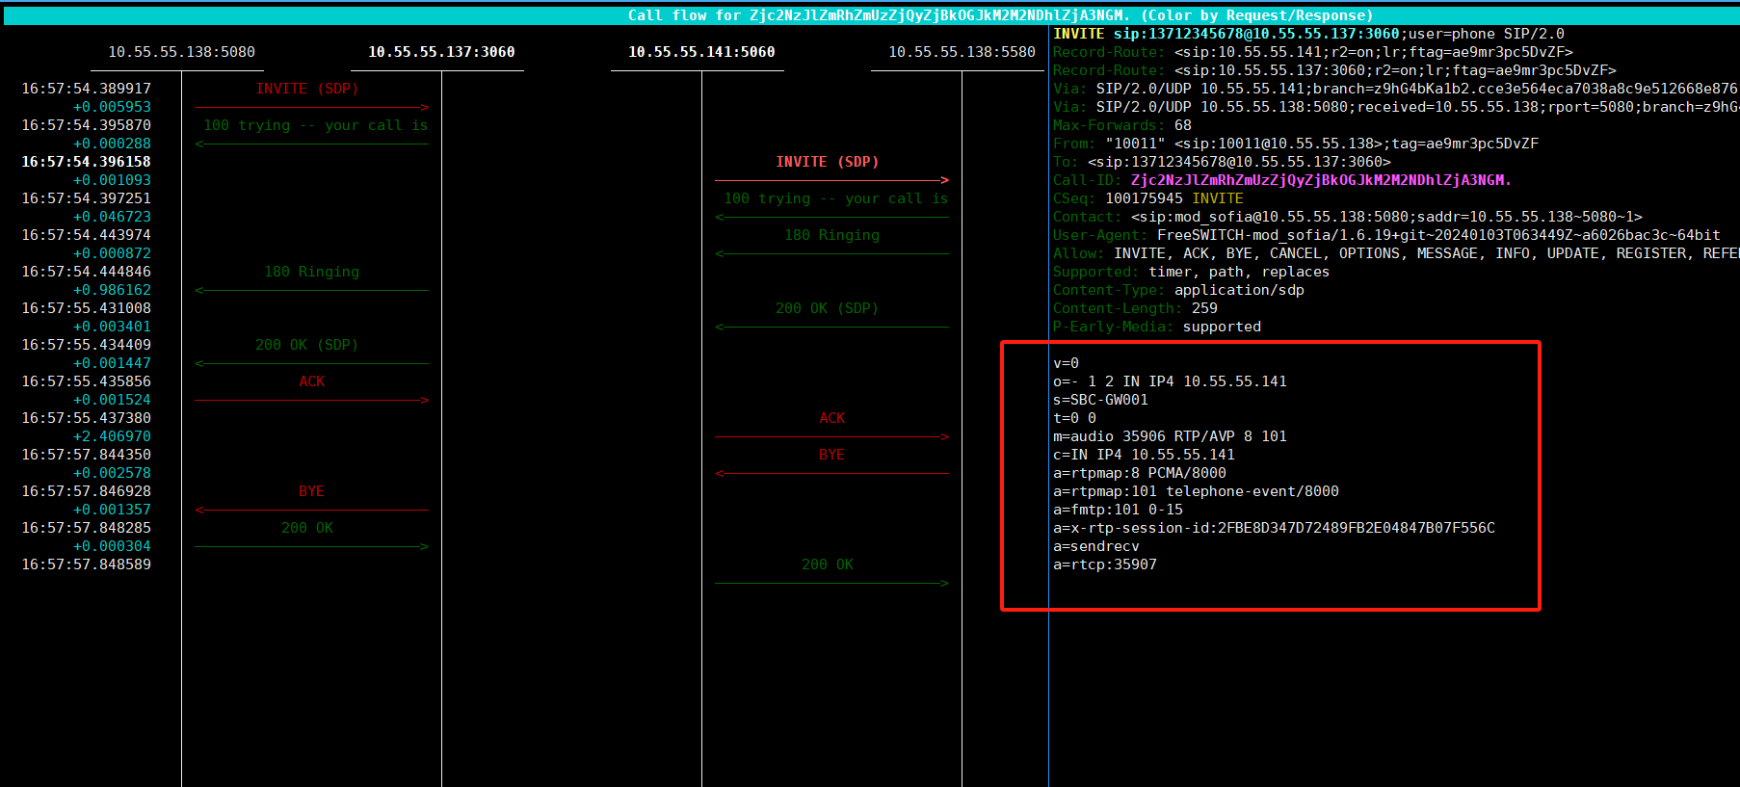Click m=audio 35906 RTP/AVP 8 101 line
This screenshot has height=787, width=1740.
(1170, 436)
